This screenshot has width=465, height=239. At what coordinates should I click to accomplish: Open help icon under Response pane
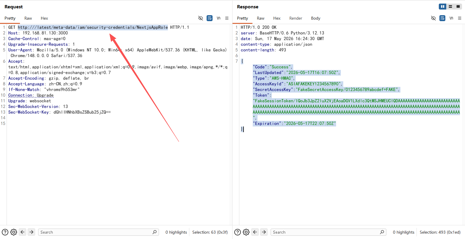pyautogui.click(x=238, y=232)
